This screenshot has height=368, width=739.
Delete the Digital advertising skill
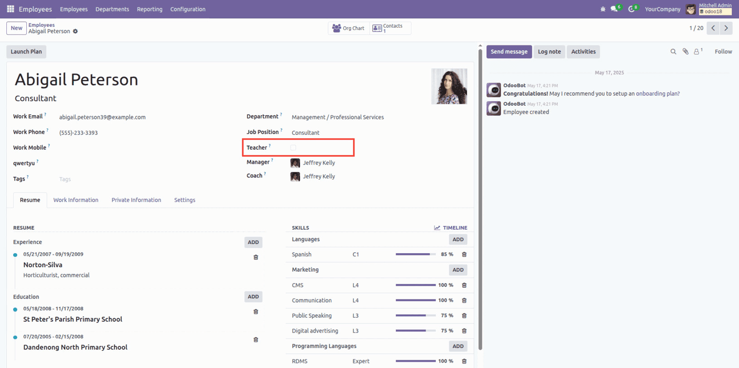(x=464, y=331)
